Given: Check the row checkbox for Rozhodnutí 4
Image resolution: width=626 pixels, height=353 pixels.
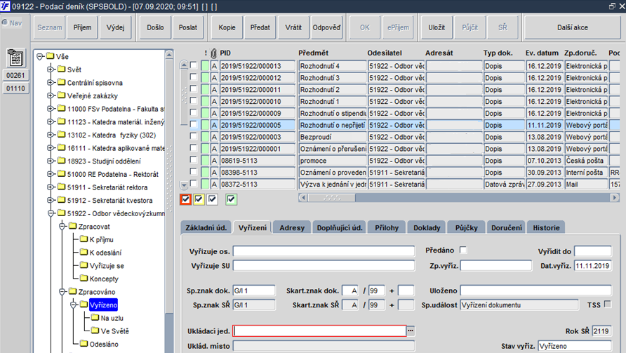Looking at the screenshot, I should [x=193, y=65].
